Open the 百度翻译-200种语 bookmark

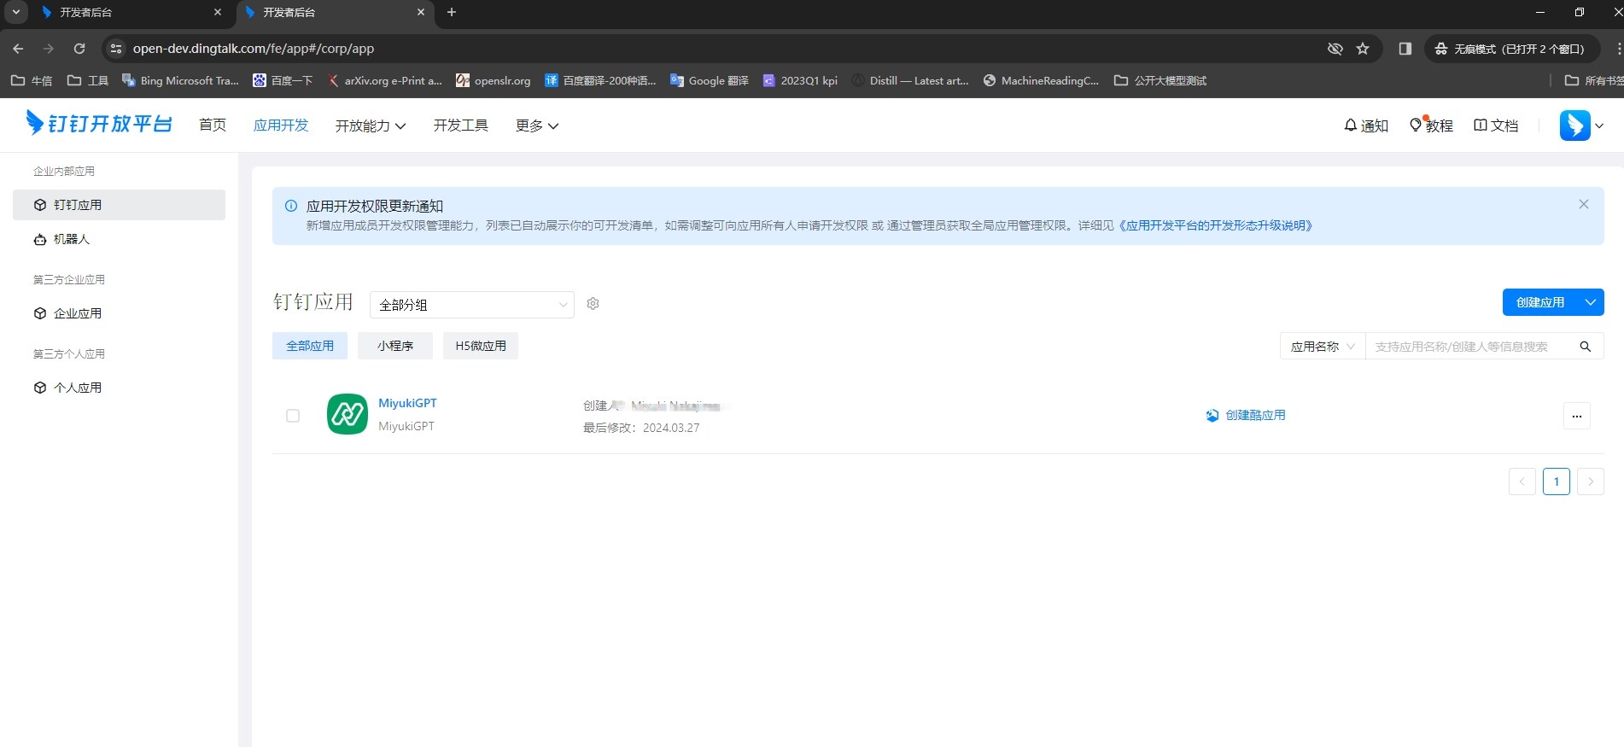tap(600, 80)
